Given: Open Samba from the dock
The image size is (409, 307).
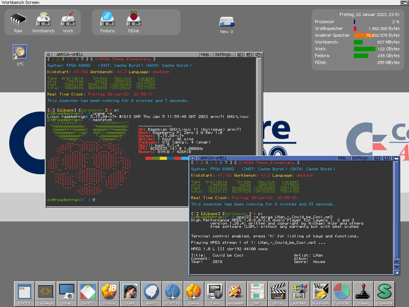Looking at the screenshot, I should click(194, 294).
